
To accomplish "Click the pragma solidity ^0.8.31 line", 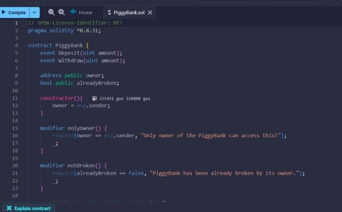I will 65,30.
